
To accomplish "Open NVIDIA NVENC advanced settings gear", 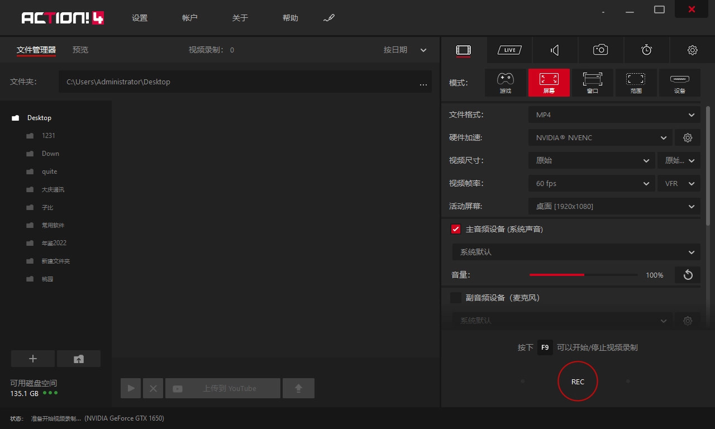I will pos(687,137).
